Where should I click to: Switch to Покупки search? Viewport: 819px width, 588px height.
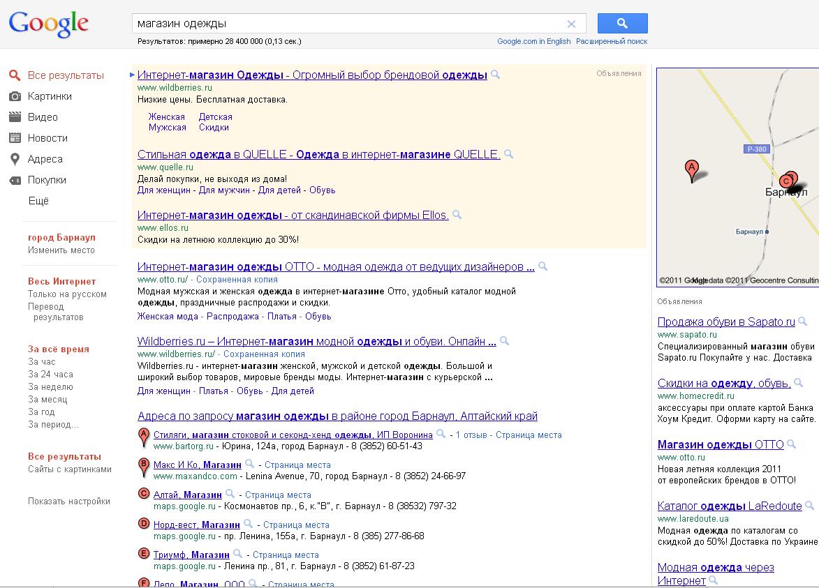pyautogui.click(x=47, y=180)
